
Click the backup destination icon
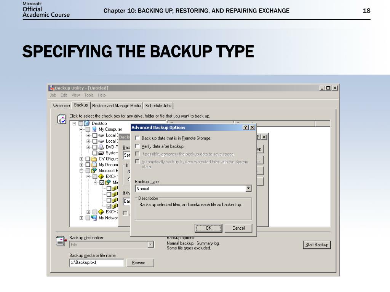tap(61, 241)
